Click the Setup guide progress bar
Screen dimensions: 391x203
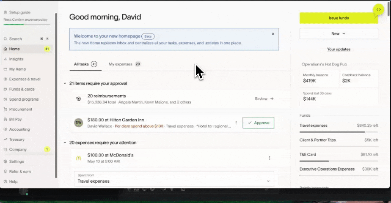(27, 25)
